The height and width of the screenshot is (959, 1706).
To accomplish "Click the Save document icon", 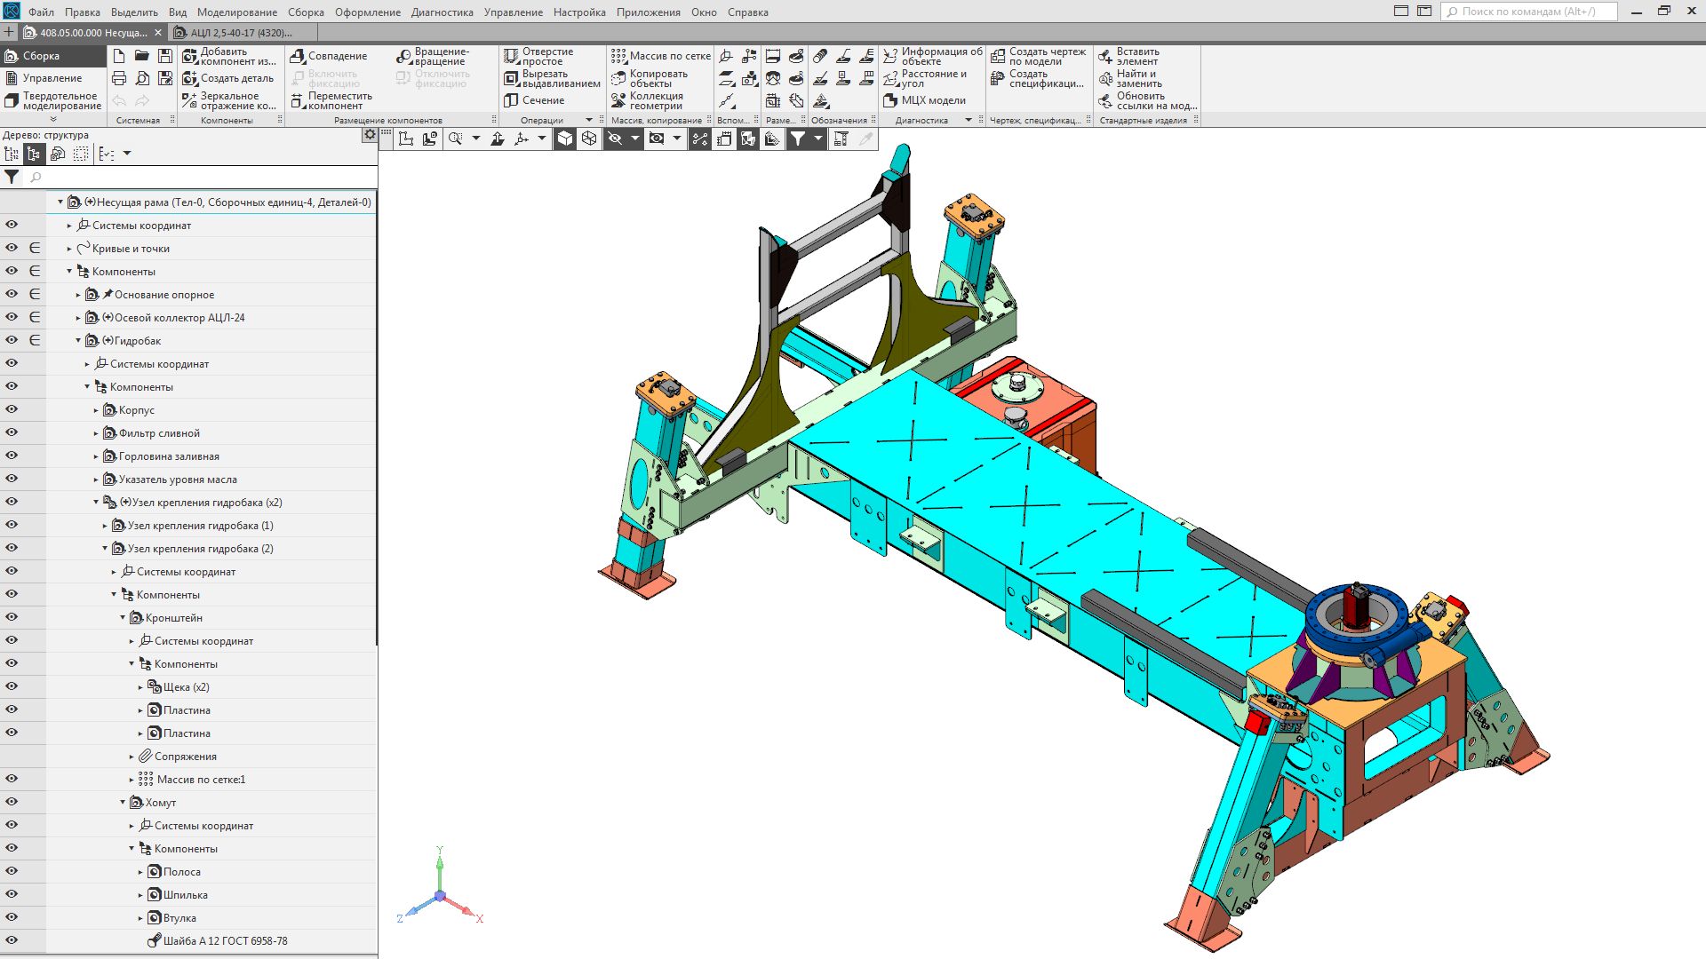I will 165,55.
